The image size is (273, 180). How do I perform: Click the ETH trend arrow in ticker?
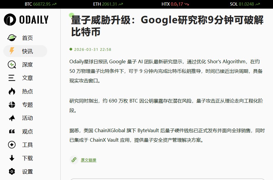(x=121, y=4)
